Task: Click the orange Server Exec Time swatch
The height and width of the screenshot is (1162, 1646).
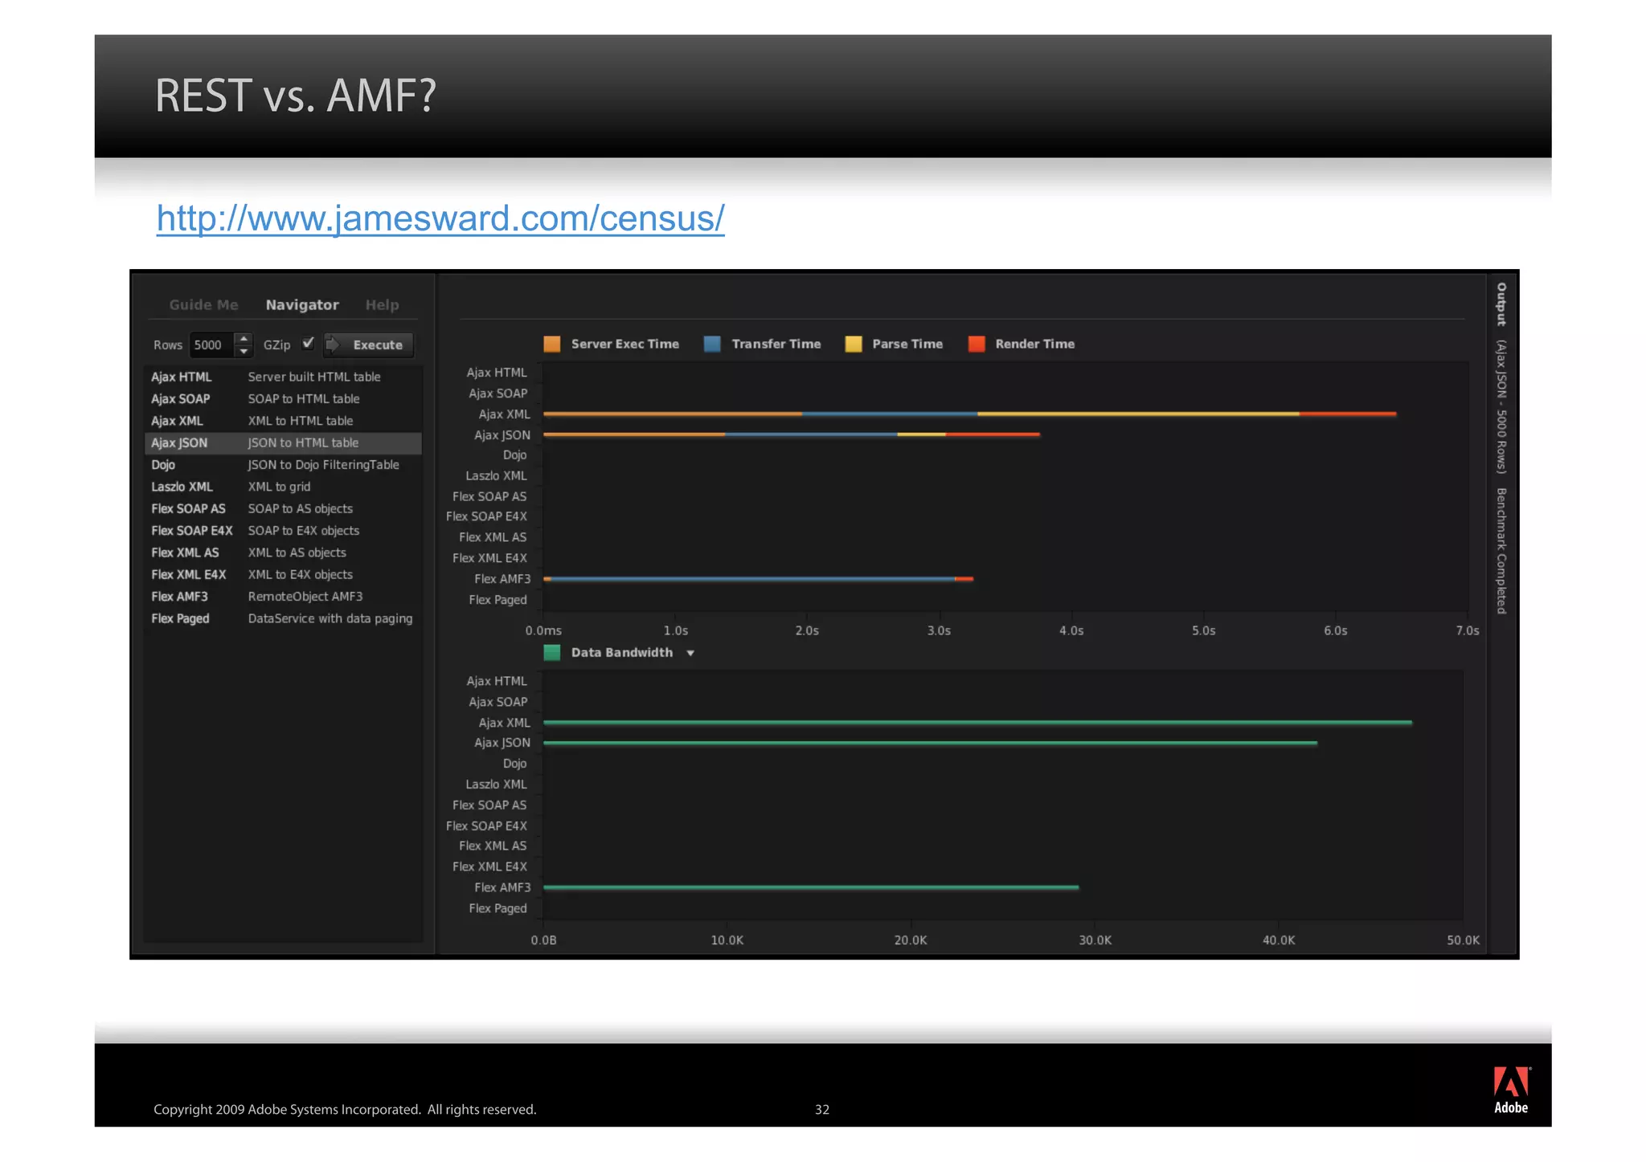Action: pos(552,344)
